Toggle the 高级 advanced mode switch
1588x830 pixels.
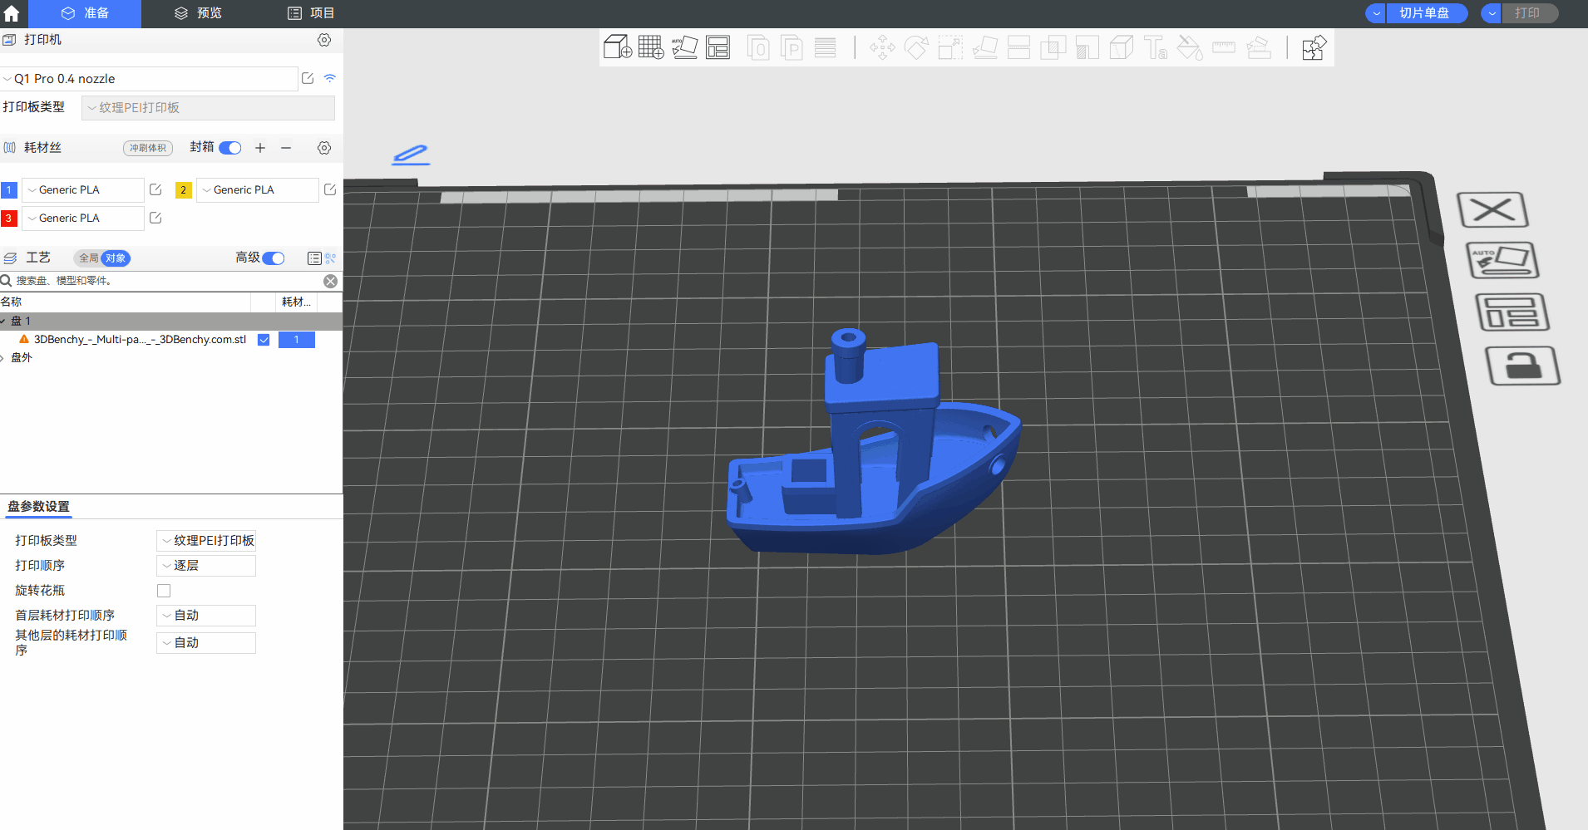(274, 258)
